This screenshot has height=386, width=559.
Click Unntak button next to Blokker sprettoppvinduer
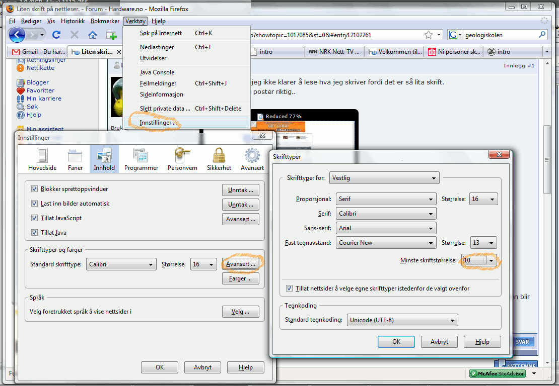coord(241,190)
